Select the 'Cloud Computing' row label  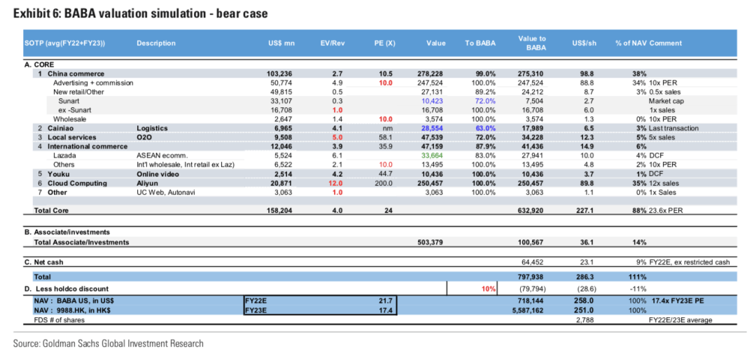click(x=77, y=184)
